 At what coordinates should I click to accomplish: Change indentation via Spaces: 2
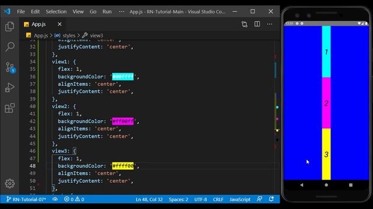click(x=178, y=199)
